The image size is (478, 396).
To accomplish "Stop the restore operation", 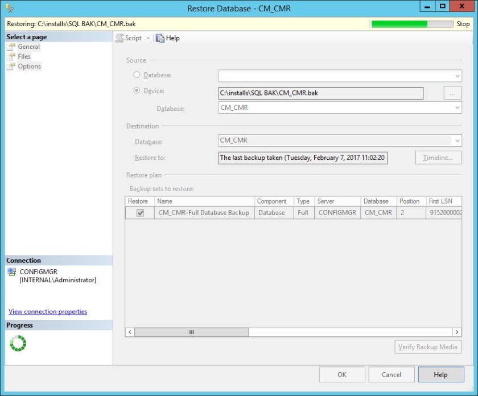I will click(463, 24).
